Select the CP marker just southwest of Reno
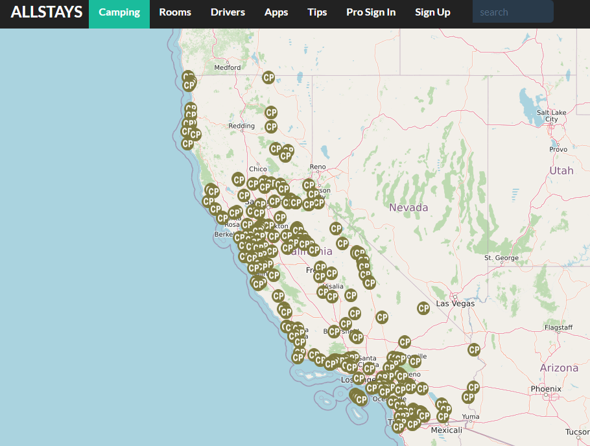This screenshot has width=590, height=446. (x=309, y=185)
